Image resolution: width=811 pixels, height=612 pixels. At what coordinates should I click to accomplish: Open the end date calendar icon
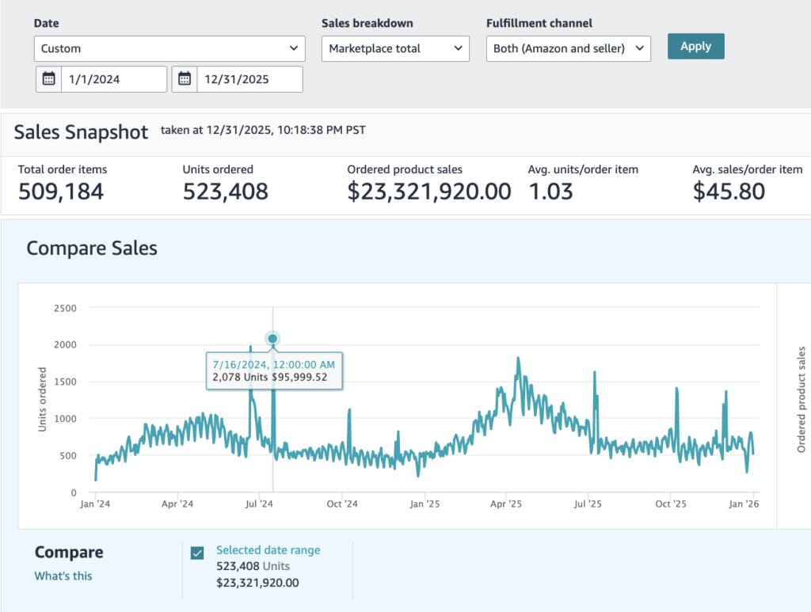[x=185, y=79]
